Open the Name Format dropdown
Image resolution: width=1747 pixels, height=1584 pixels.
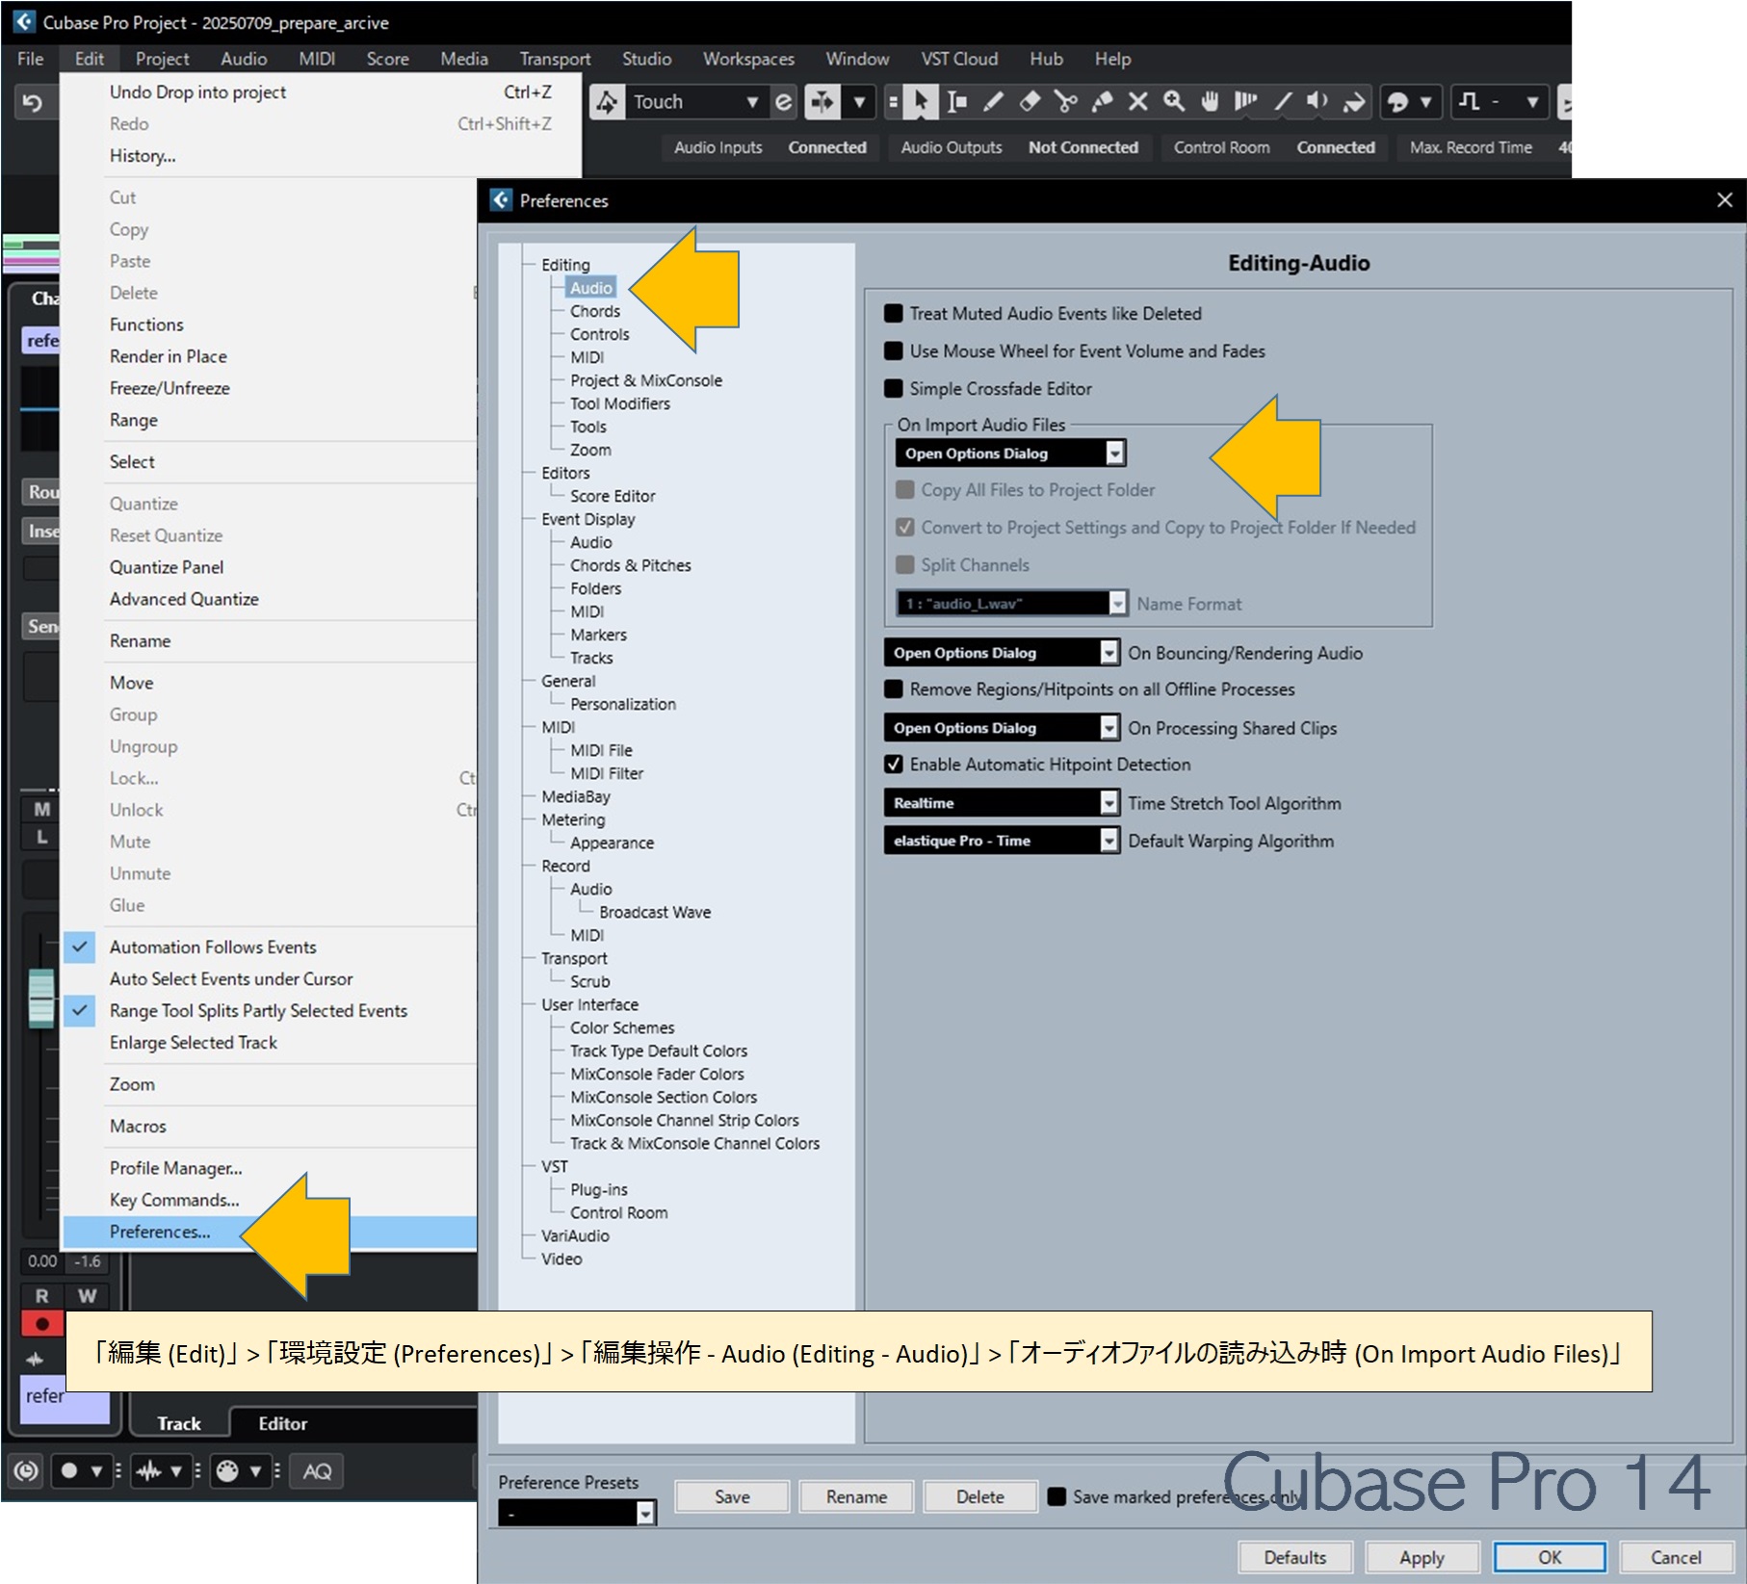click(x=1011, y=604)
